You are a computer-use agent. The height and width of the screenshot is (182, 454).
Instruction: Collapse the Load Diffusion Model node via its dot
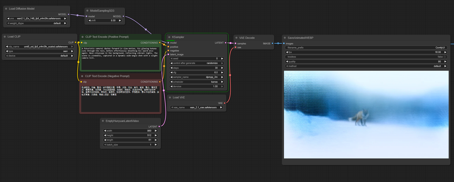(6, 9)
